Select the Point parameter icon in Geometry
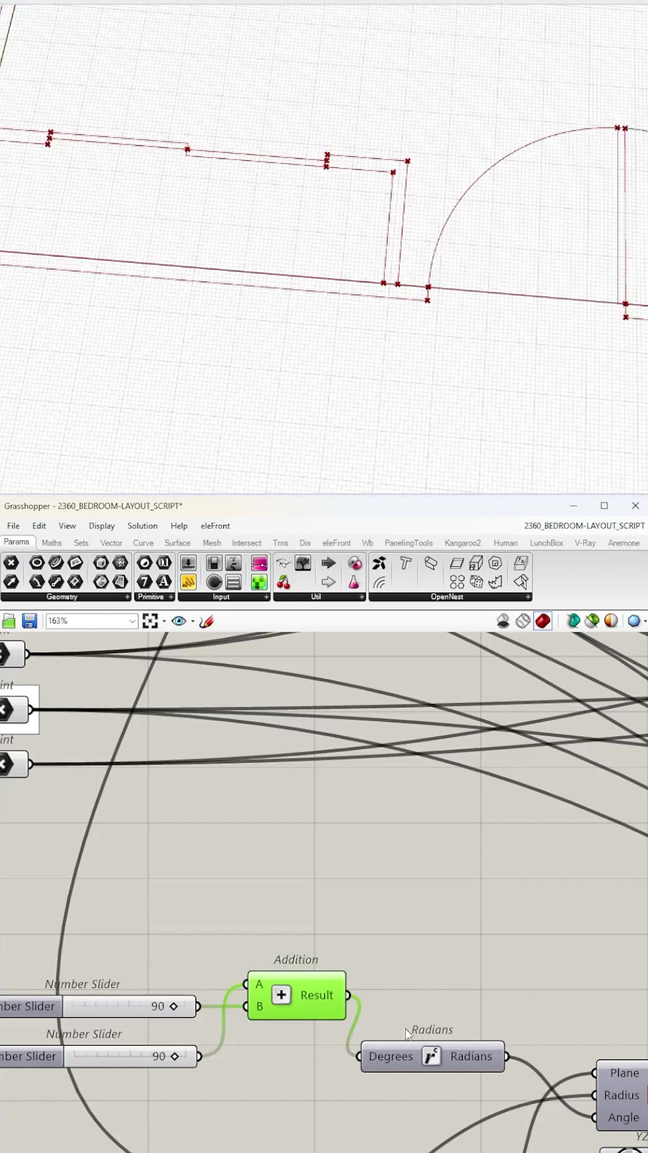 [x=11, y=563]
